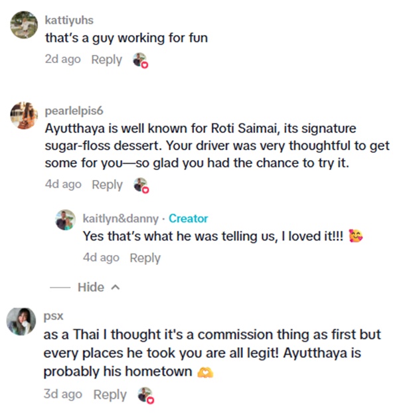This screenshot has width=411, height=413.
Task: Reply to kattiyuhs comment
Action: (x=106, y=60)
